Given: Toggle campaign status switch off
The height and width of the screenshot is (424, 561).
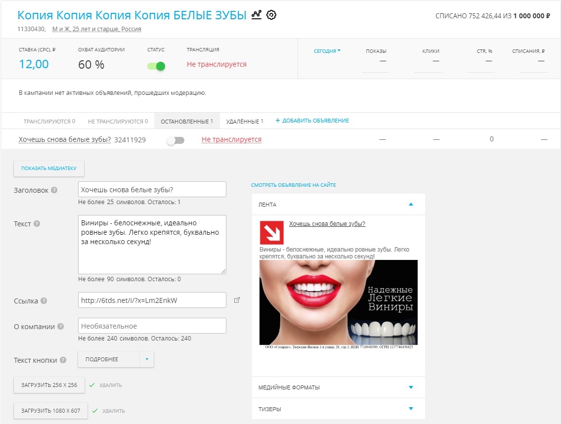Looking at the screenshot, I should point(156,66).
